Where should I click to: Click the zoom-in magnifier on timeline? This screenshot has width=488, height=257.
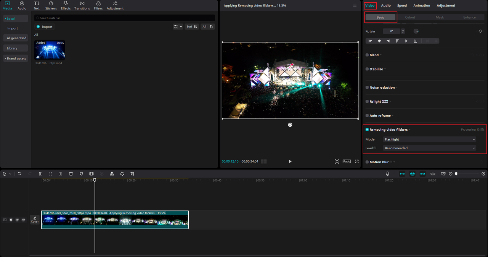(483, 174)
